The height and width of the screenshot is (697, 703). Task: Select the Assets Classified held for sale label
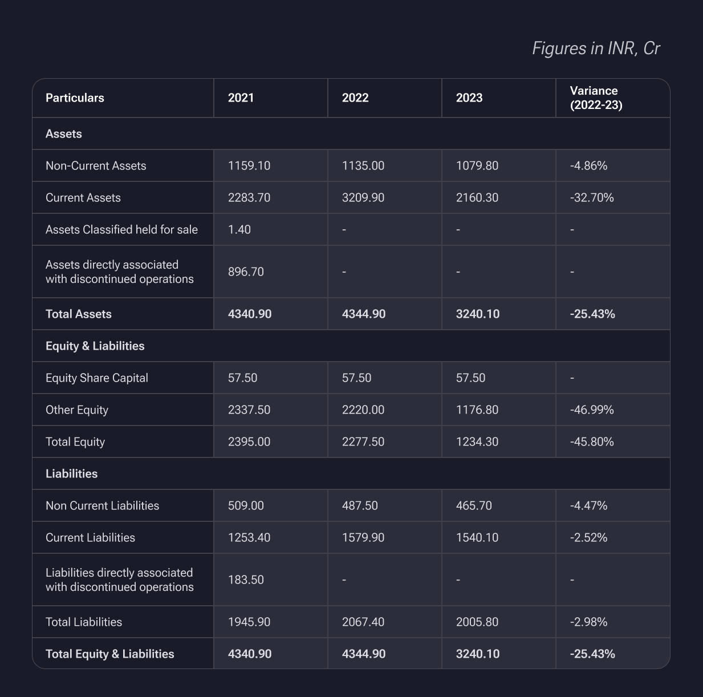[x=121, y=230]
